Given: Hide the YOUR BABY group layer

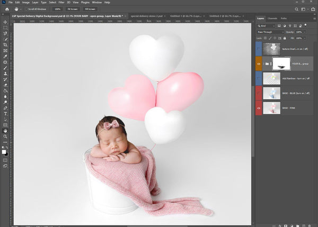Looking at the screenshot, I should click(x=259, y=64).
